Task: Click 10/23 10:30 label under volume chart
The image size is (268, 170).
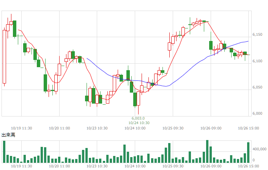Action: [x=97, y=166]
